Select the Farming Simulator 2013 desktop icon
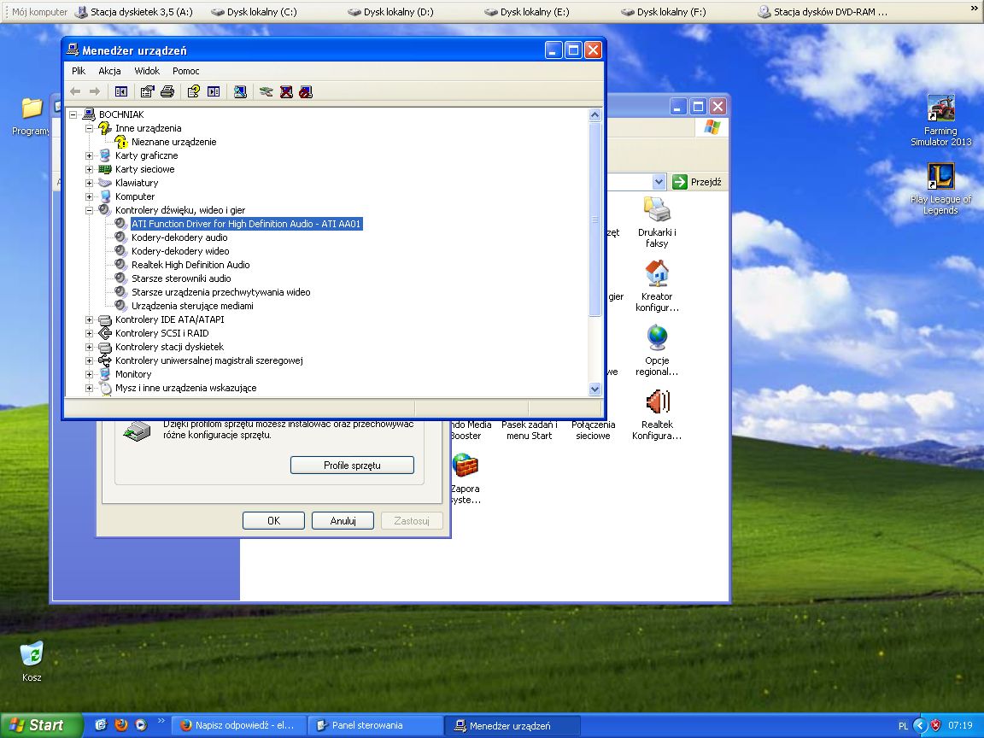Screen dimensions: 984x738 (x=940, y=120)
